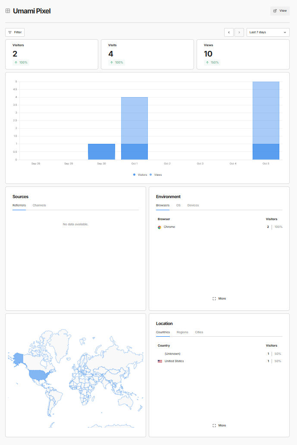
Task: Go to previous date range arrow
Action: pyautogui.click(x=229, y=32)
